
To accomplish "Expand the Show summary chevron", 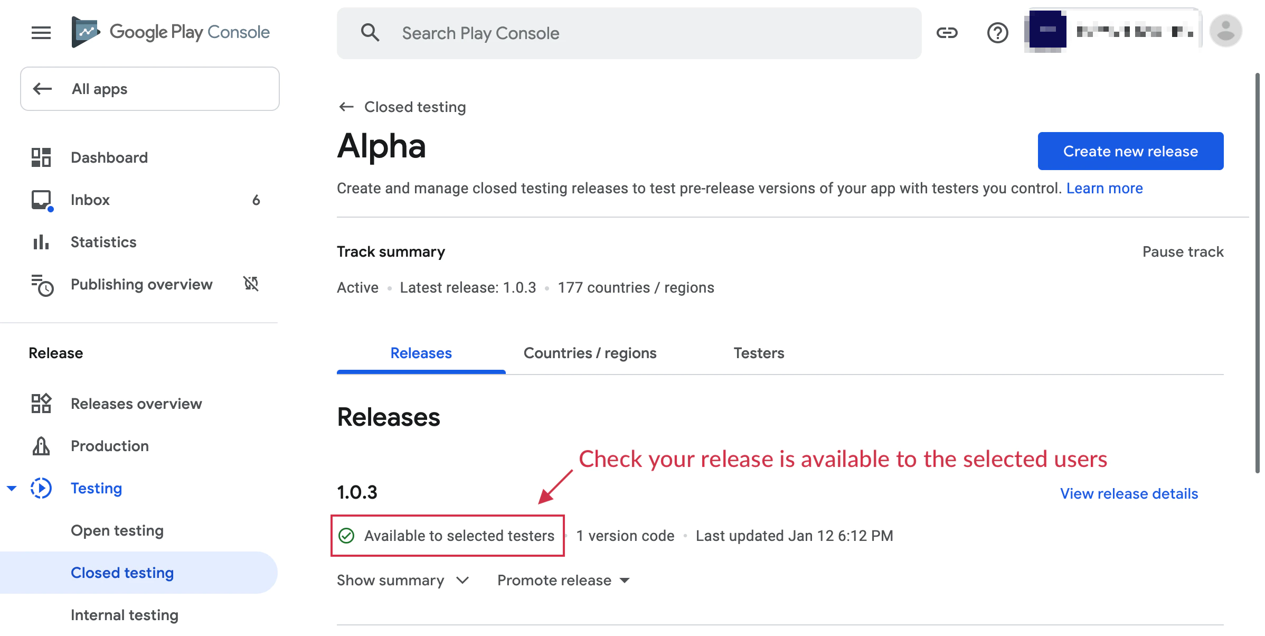I will point(462,580).
